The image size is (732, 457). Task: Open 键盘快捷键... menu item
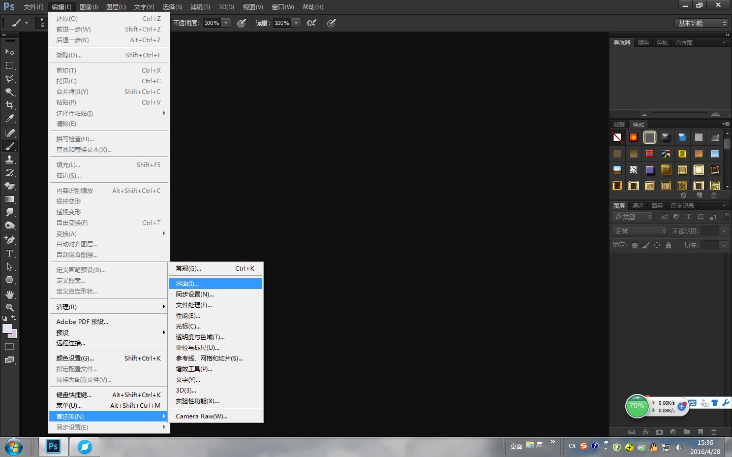point(109,395)
